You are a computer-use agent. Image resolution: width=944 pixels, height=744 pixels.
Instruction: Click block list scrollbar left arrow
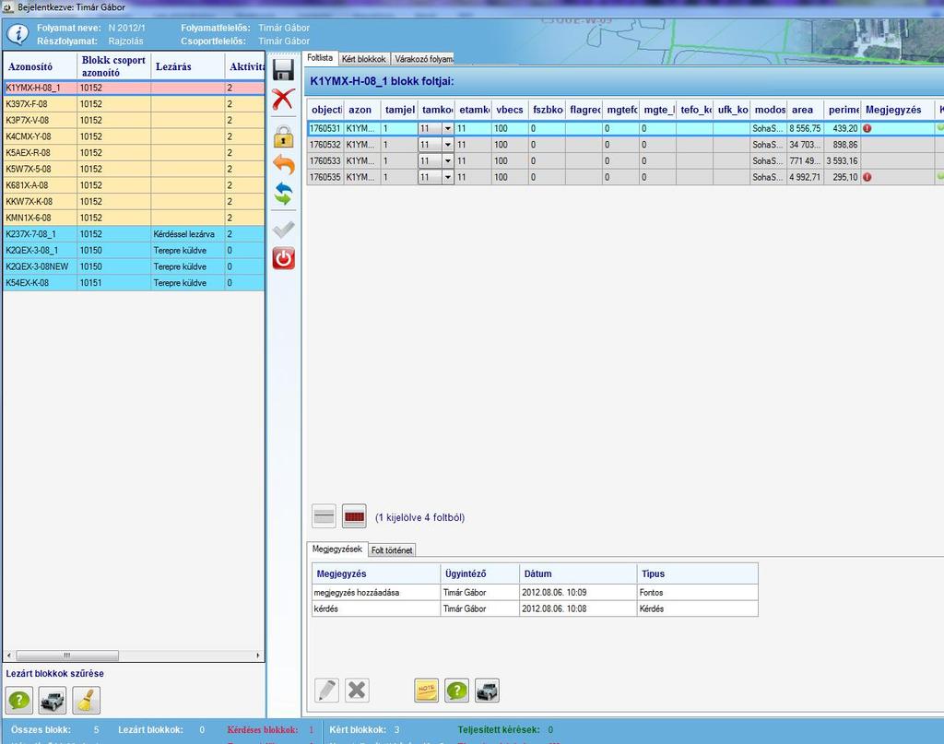tap(9, 655)
